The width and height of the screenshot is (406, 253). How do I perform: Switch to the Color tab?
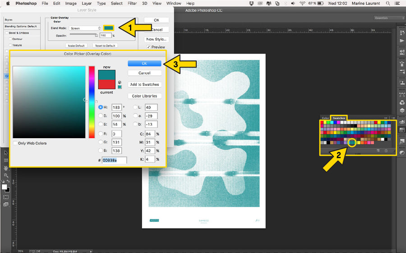(x=325, y=118)
